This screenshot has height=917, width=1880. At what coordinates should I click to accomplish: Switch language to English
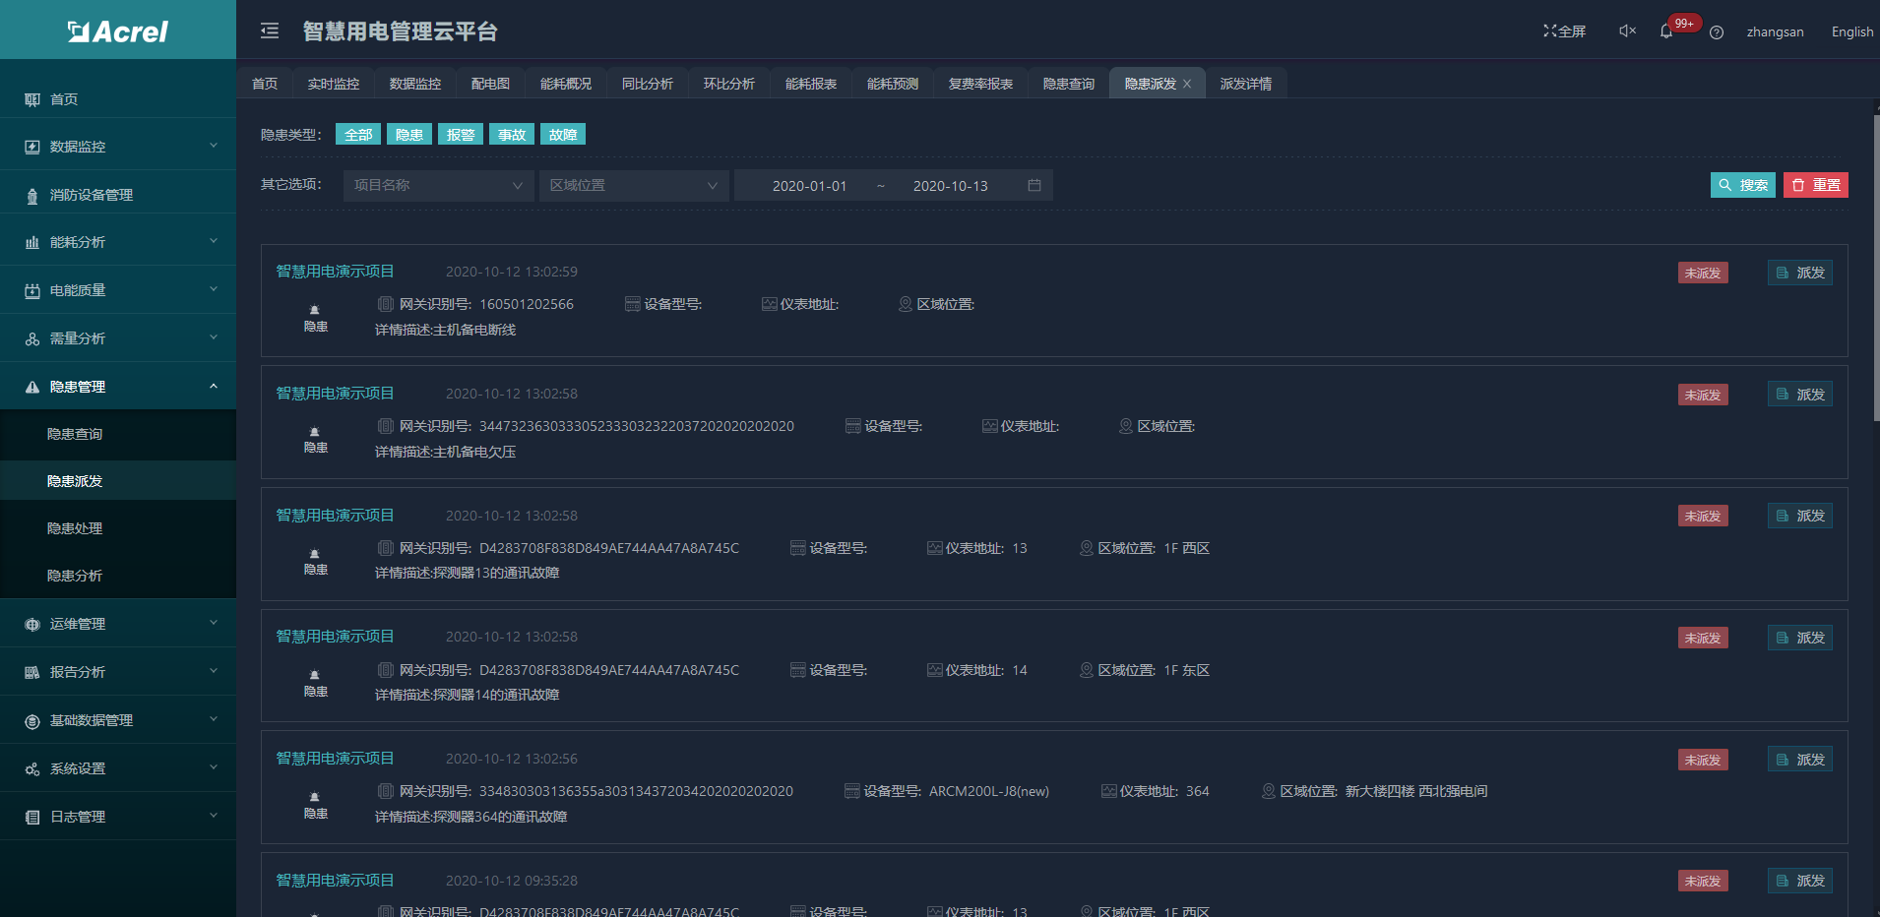coord(1852,32)
